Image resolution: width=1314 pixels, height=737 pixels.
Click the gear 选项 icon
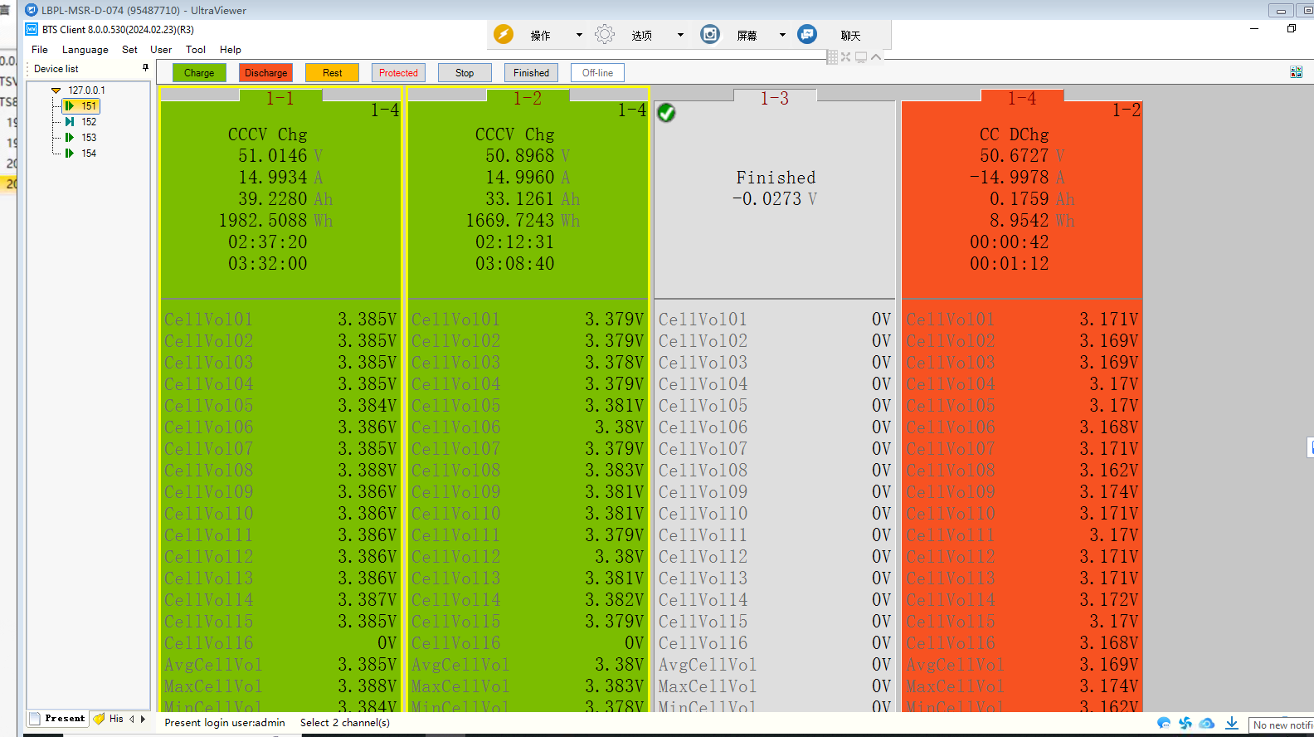[x=605, y=34]
